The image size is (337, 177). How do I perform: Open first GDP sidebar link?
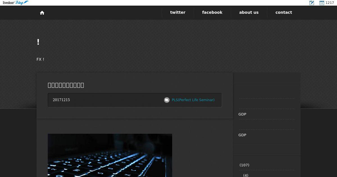(242, 114)
